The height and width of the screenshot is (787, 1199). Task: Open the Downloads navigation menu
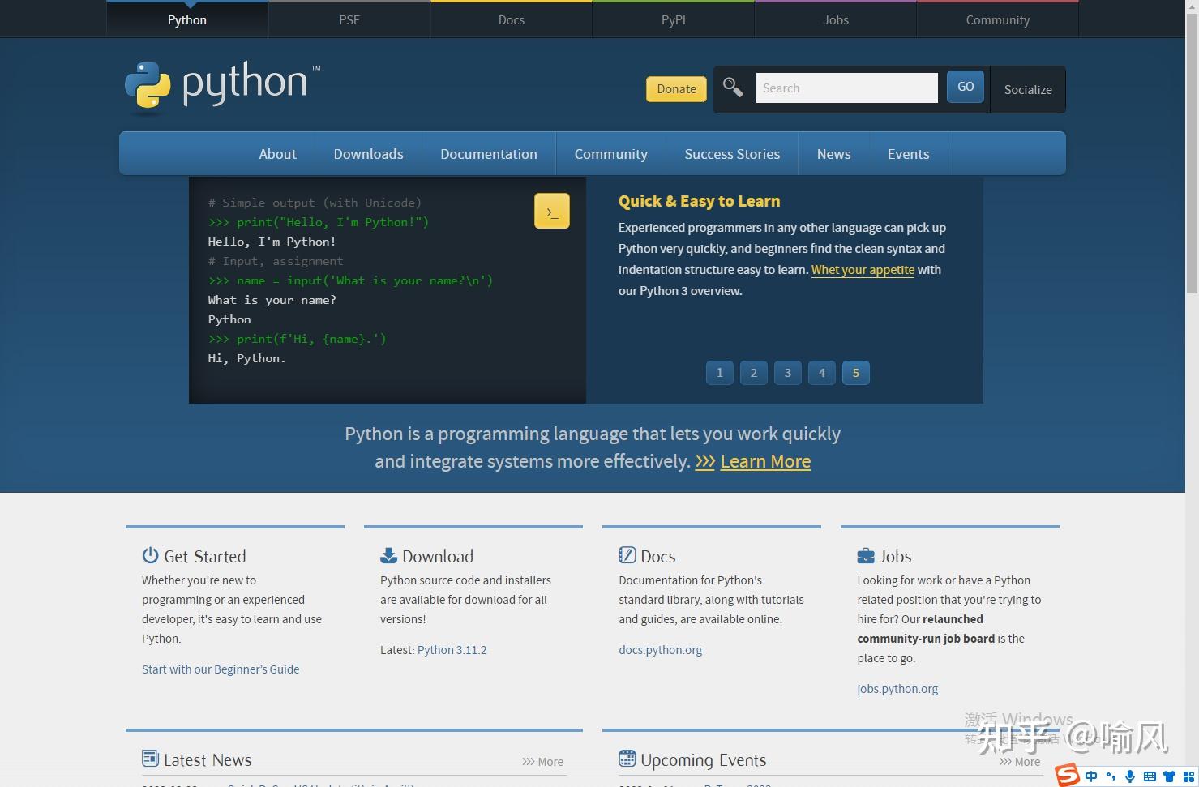[368, 153]
